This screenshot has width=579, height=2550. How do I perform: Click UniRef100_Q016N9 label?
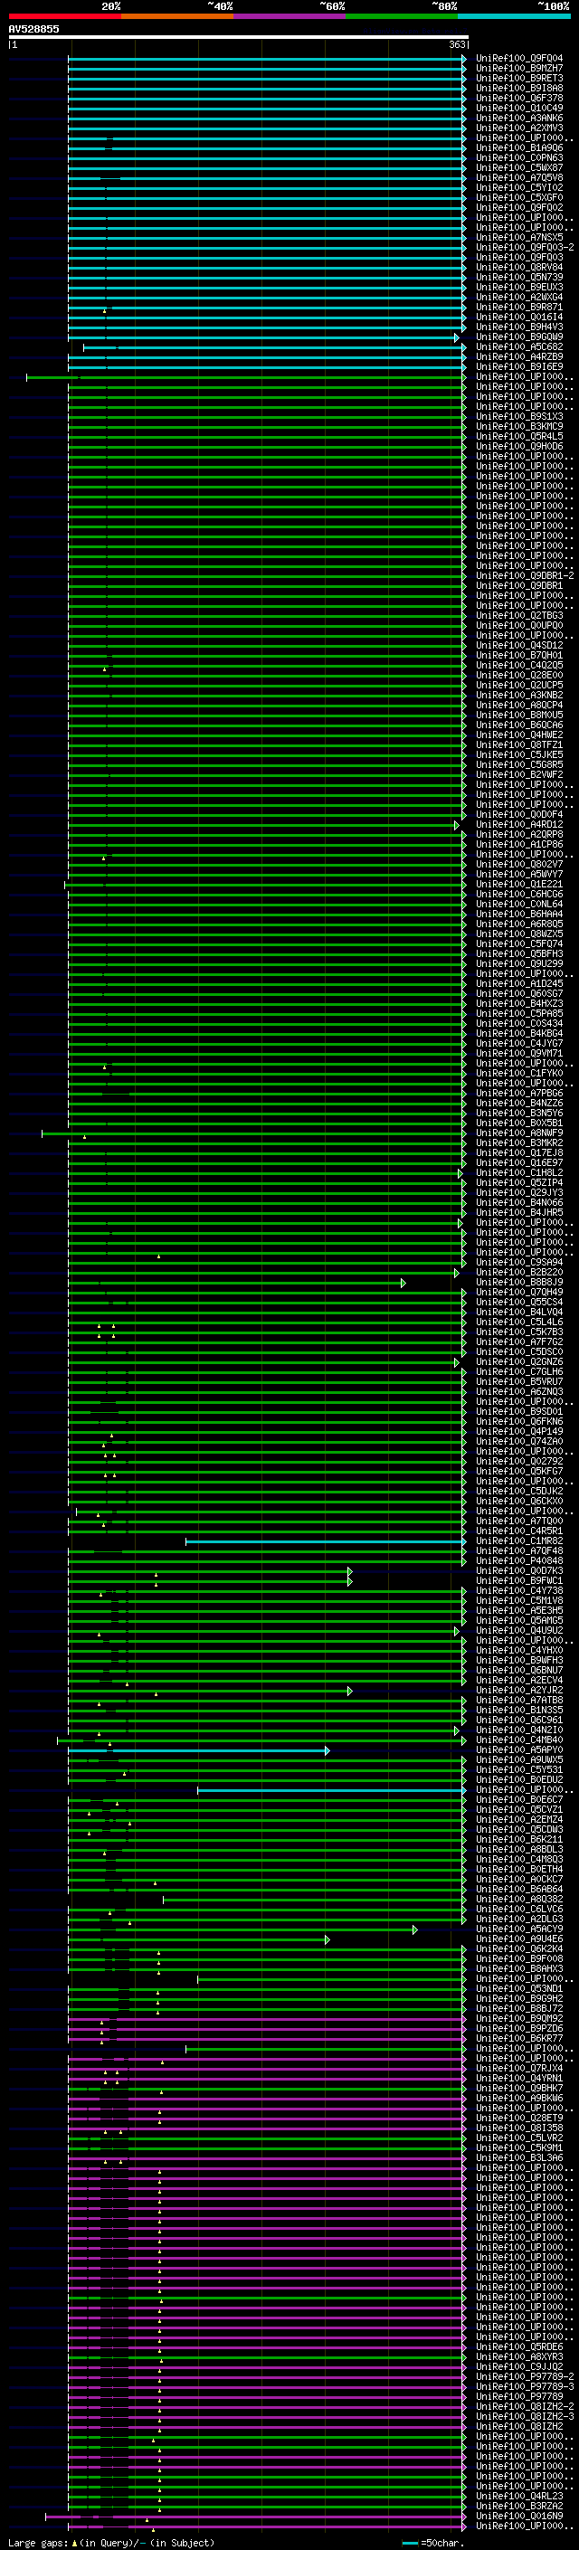click(518, 2516)
